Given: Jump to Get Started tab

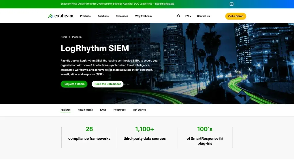Looking at the screenshot, I should tap(140, 110).
